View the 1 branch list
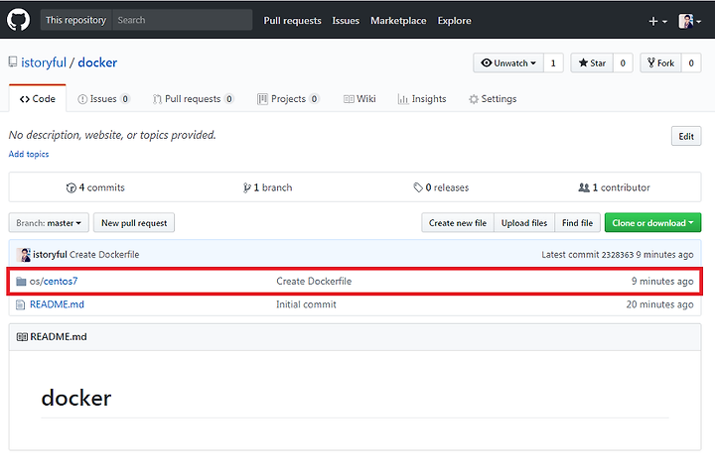 (267, 187)
